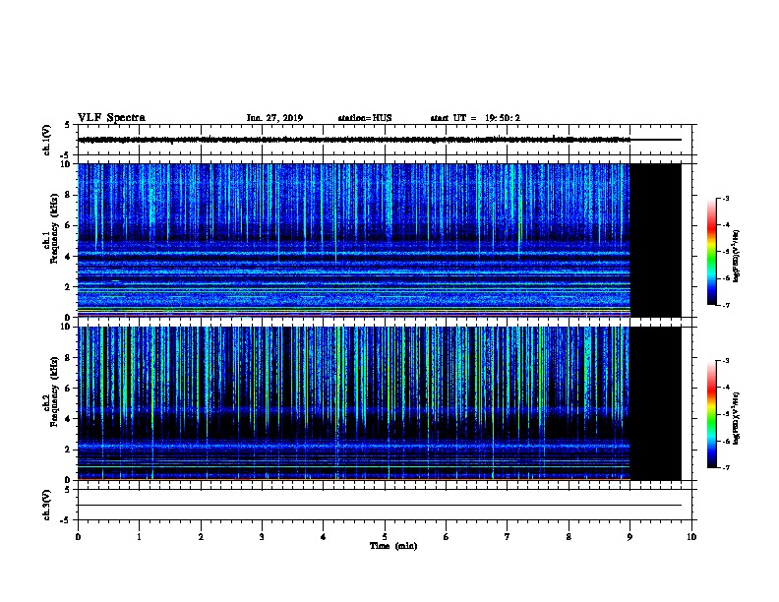Viewport: 779px width, 602px height.
Task: Select the ch.1 spectrogram colorbar
Action: coord(711,252)
